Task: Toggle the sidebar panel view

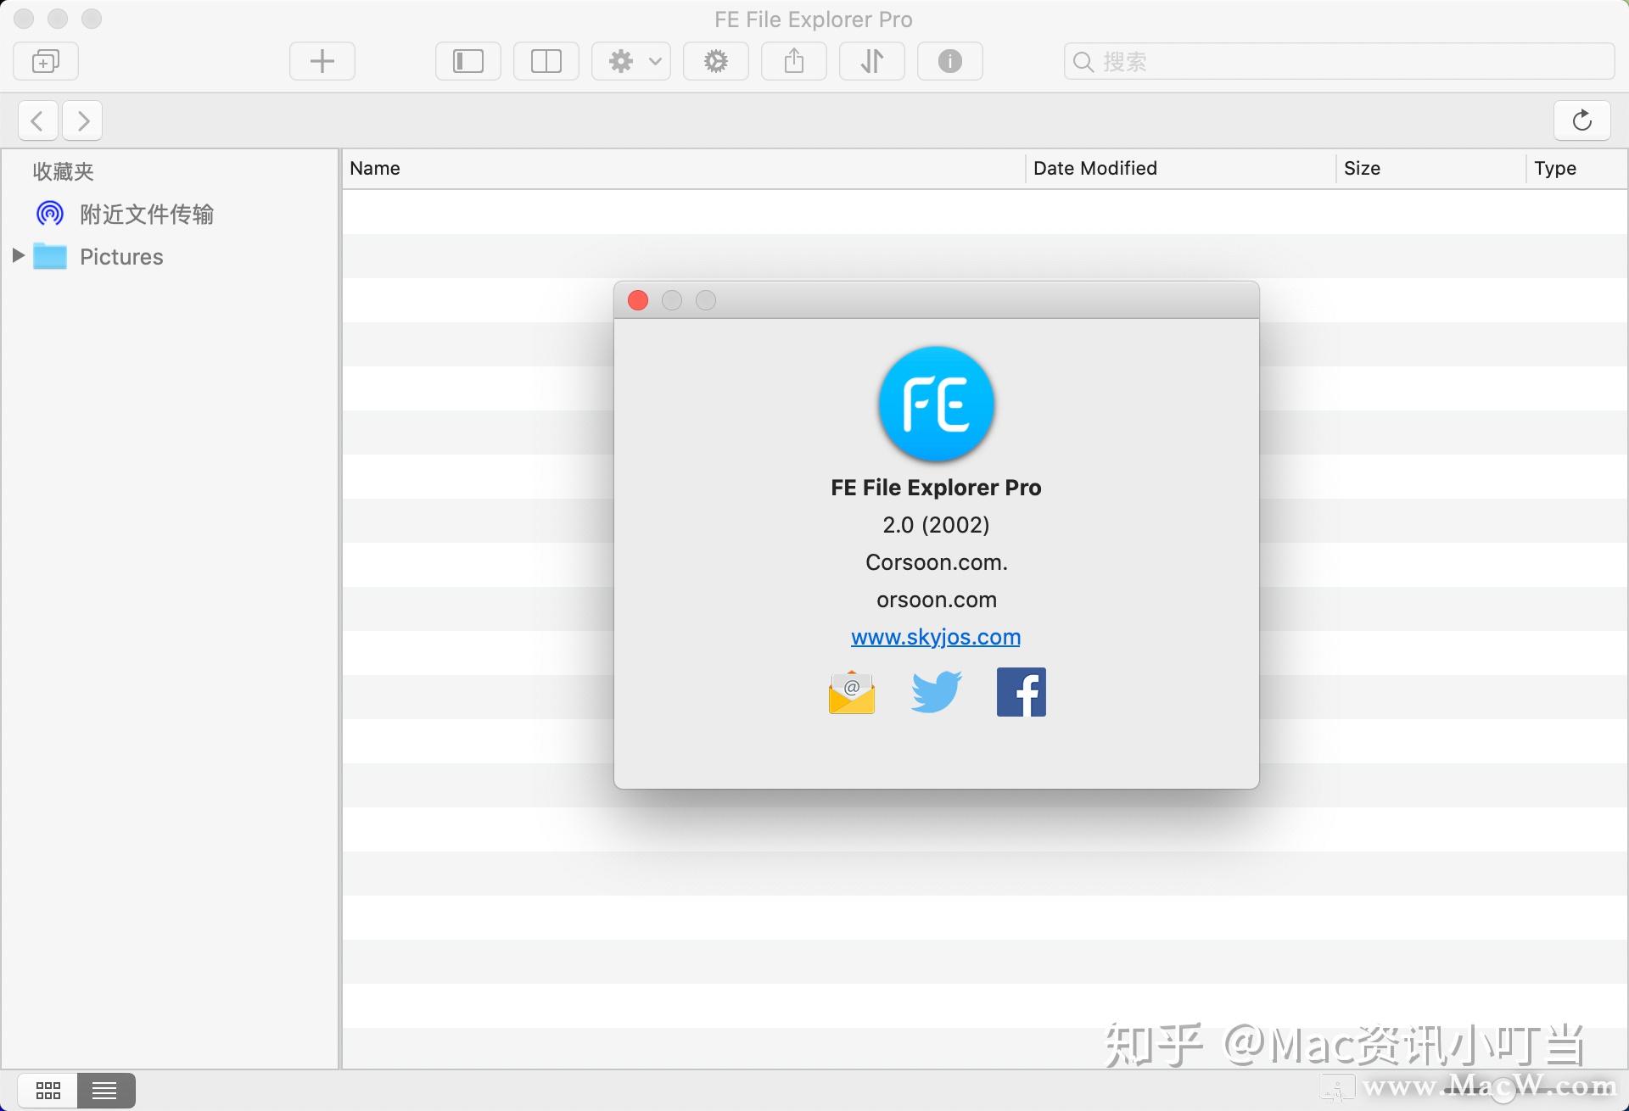Action: pyautogui.click(x=468, y=61)
